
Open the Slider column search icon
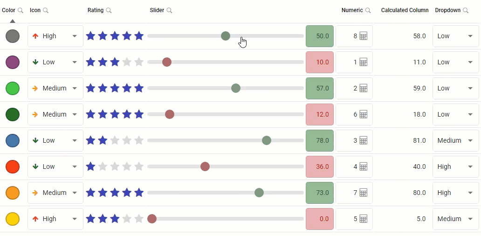coord(169,10)
